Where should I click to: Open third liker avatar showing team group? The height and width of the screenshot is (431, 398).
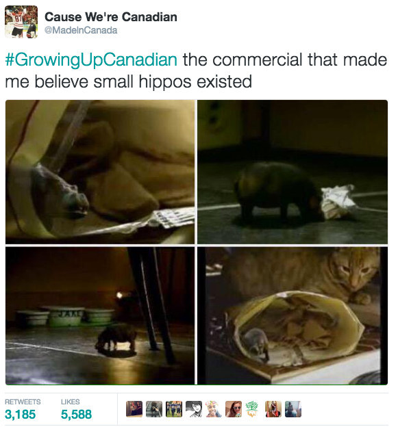click(x=174, y=409)
